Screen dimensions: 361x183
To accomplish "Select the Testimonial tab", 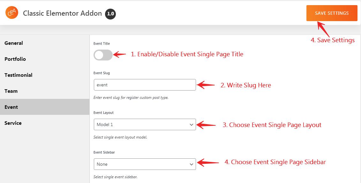I will 45,75.
